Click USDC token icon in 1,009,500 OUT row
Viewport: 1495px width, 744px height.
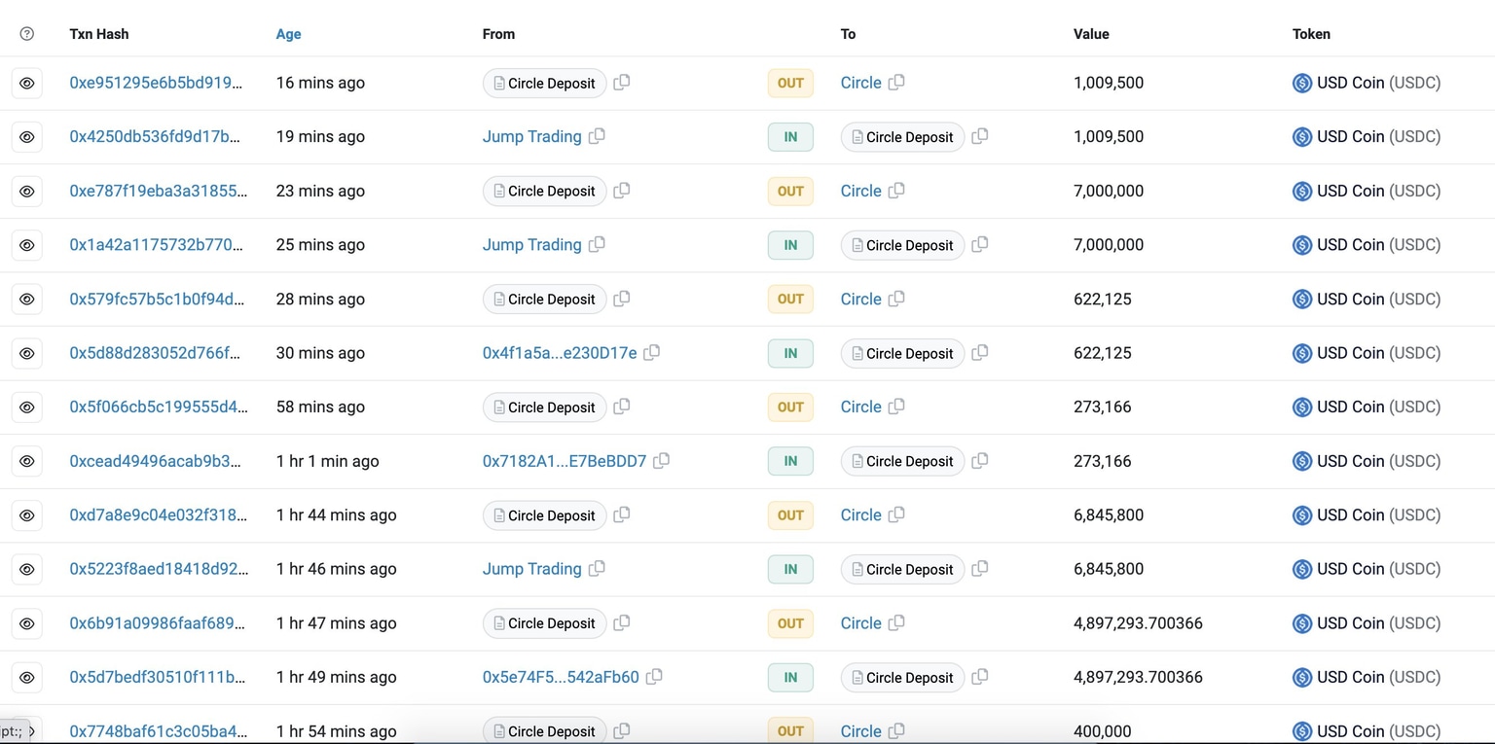point(1302,84)
